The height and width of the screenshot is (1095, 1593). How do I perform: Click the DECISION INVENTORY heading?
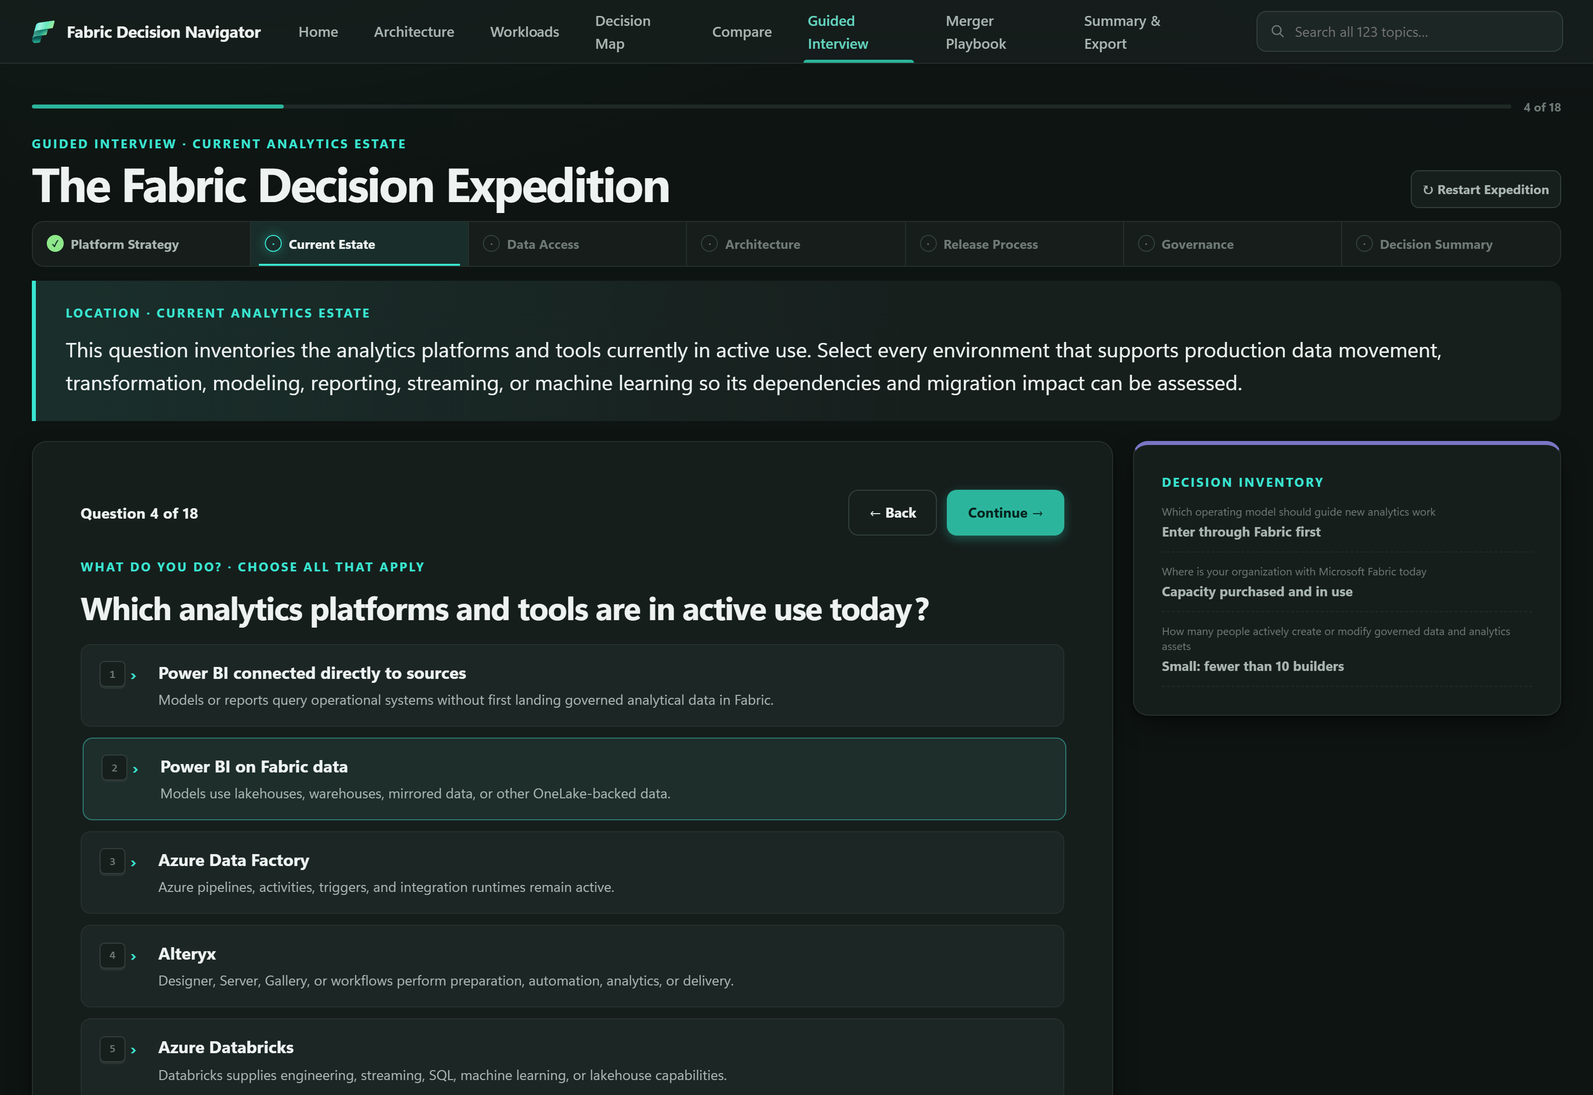tap(1243, 482)
